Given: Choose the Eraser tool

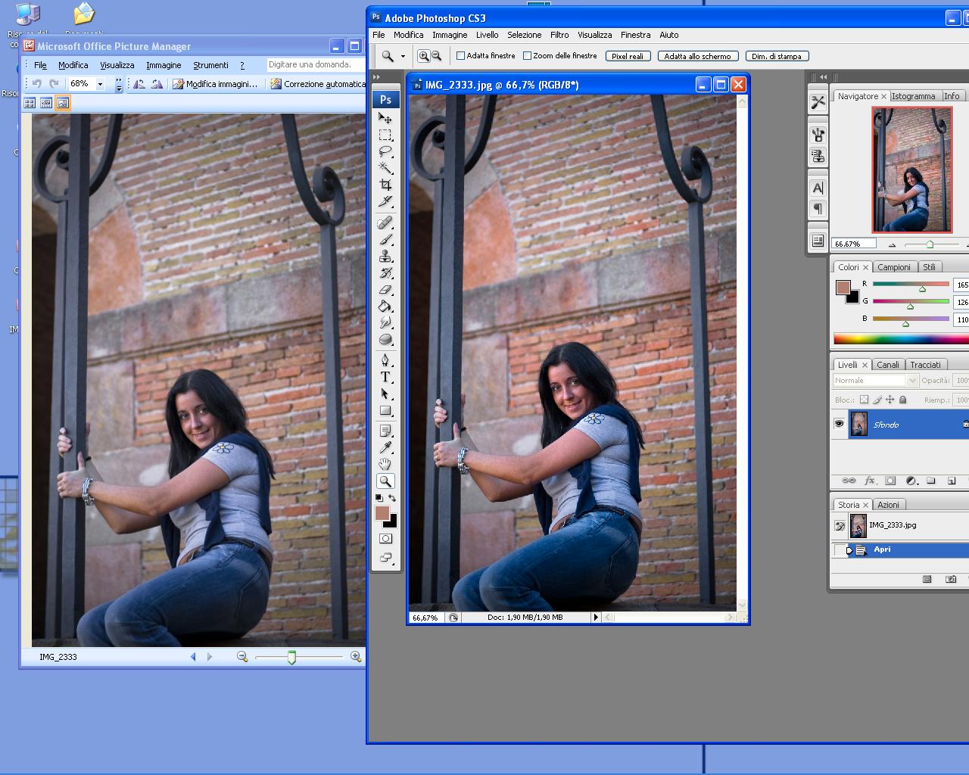Looking at the screenshot, I should tap(385, 290).
